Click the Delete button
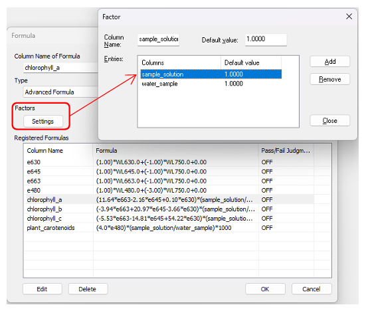 (x=88, y=289)
